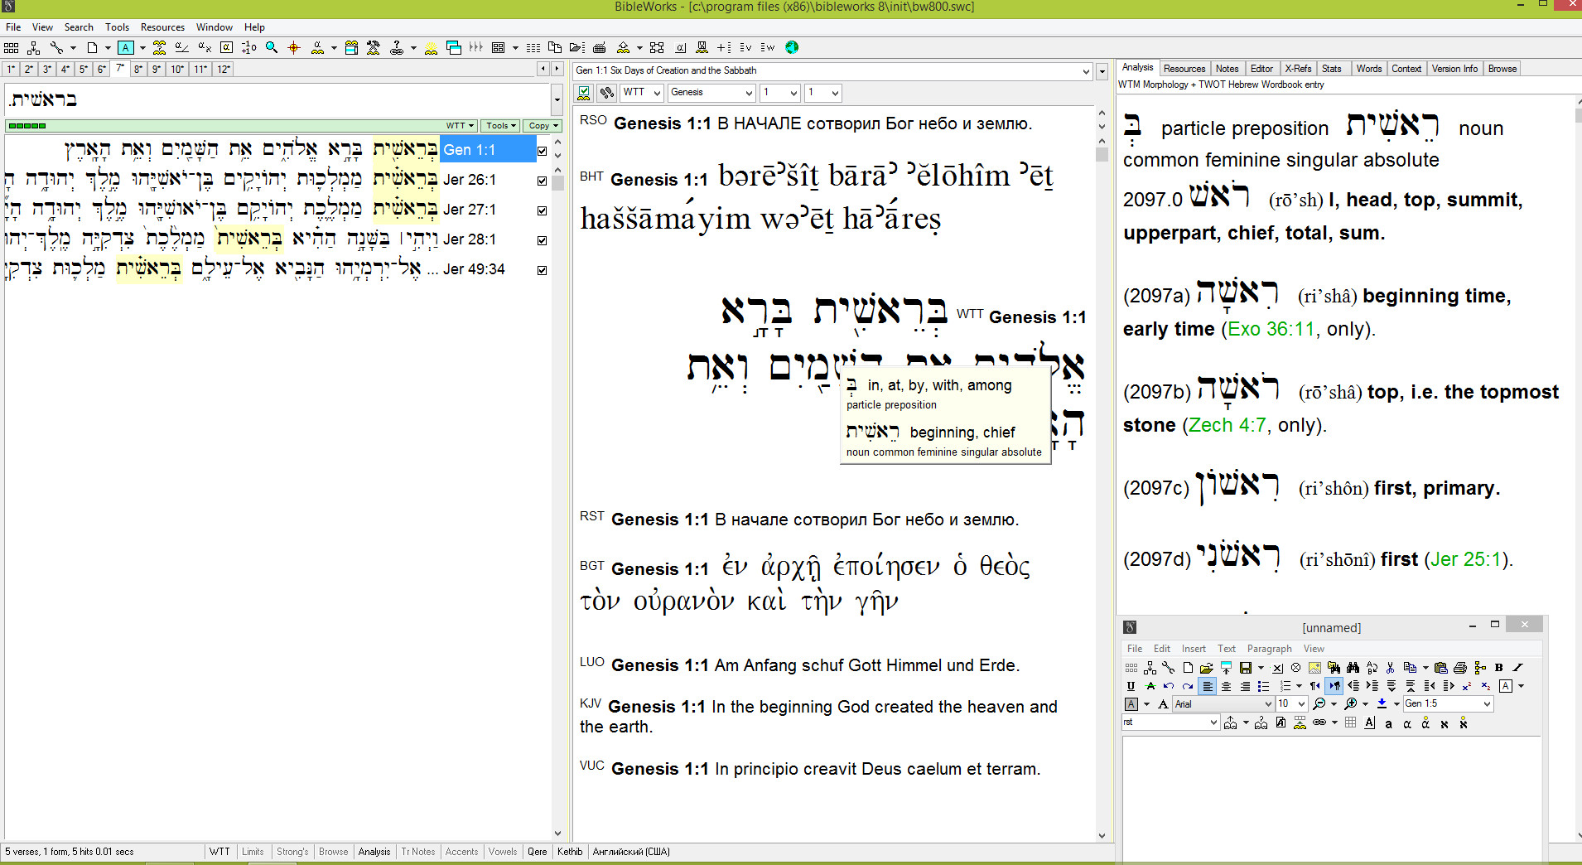Click Strong's in the status bar

coord(292,852)
